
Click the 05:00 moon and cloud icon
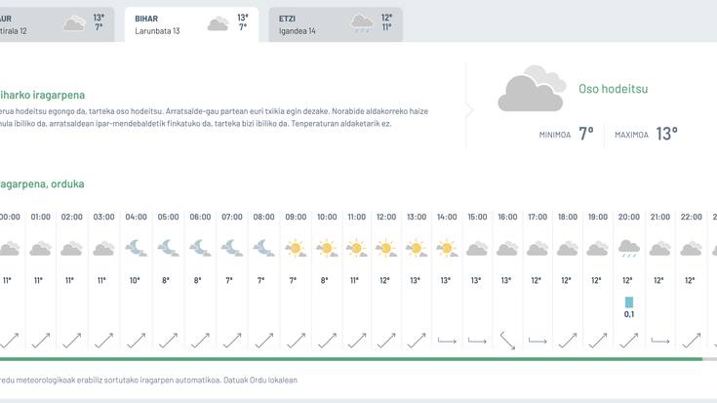[168, 249]
